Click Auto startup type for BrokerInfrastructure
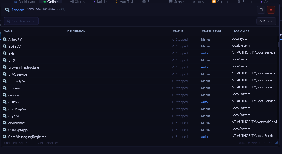This screenshot has width=282, height=154. pyautogui.click(x=204, y=67)
